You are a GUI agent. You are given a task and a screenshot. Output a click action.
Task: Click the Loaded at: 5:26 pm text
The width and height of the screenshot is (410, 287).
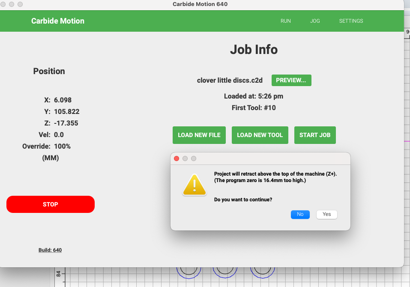[x=254, y=96]
